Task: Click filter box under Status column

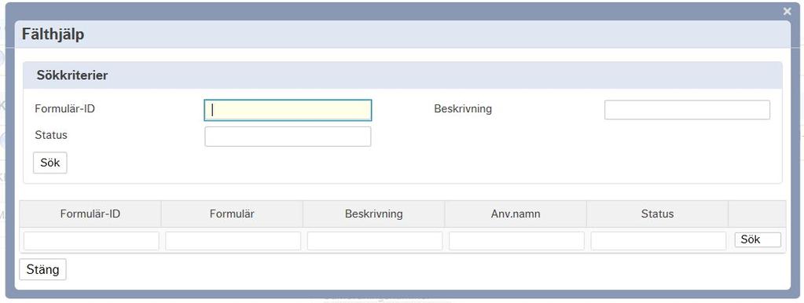Action: (659, 241)
